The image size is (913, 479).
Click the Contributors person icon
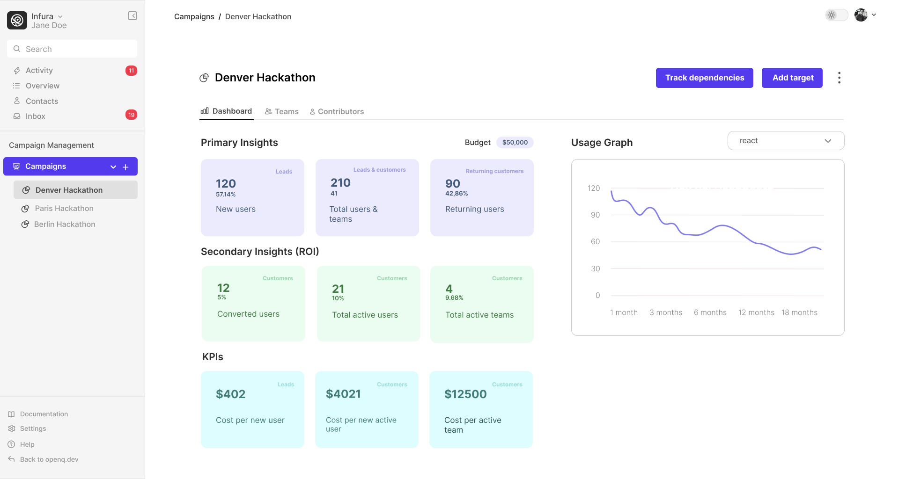[x=312, y=112]
